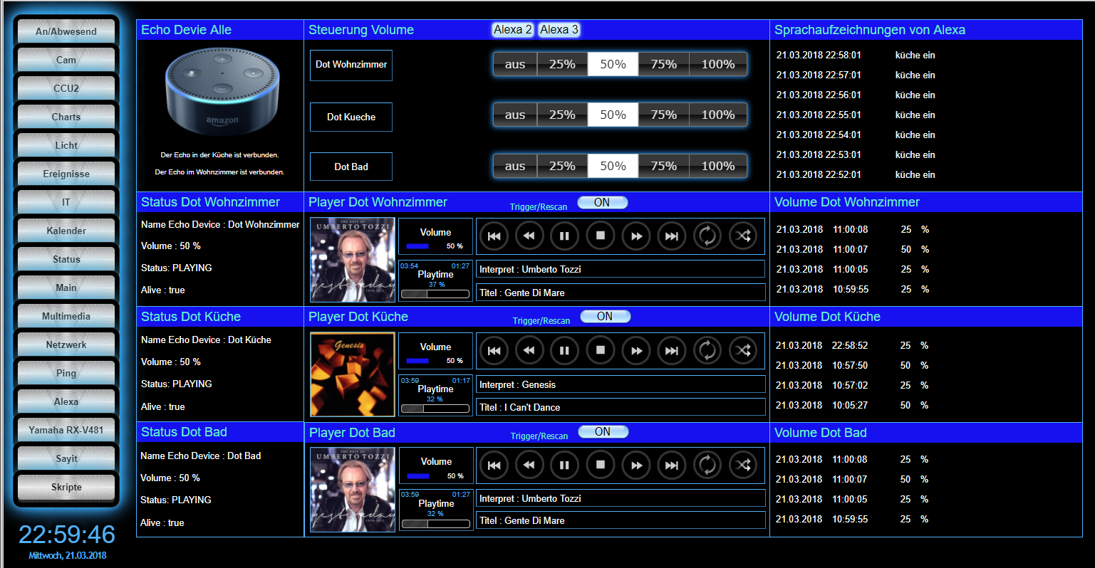Open the Cam view in sidebar
Image resolution: width=1095 pixels, height=568 pixels.
[66, 60]
